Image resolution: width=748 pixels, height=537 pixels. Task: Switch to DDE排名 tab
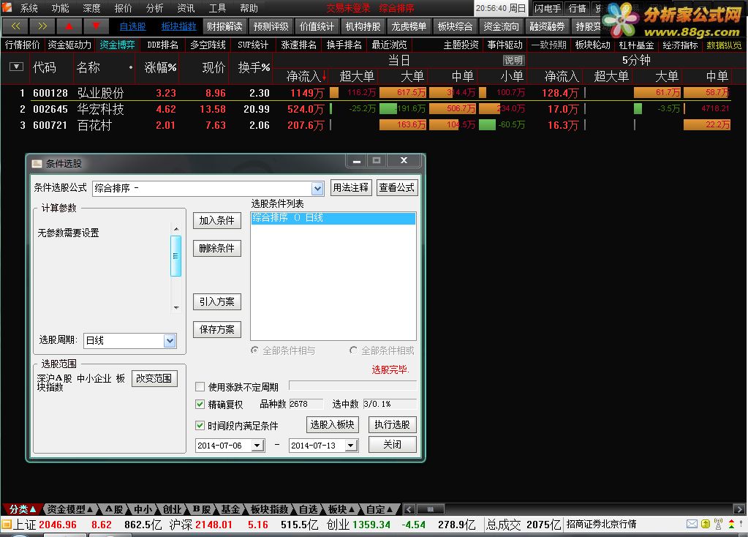coord(162,45)
